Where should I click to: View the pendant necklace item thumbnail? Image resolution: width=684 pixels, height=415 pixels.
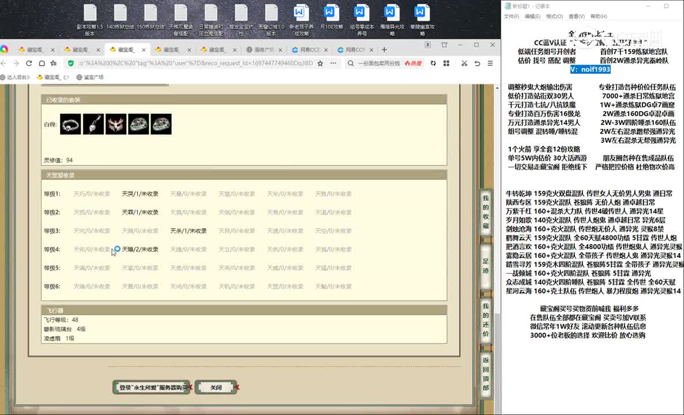point(93,124)
